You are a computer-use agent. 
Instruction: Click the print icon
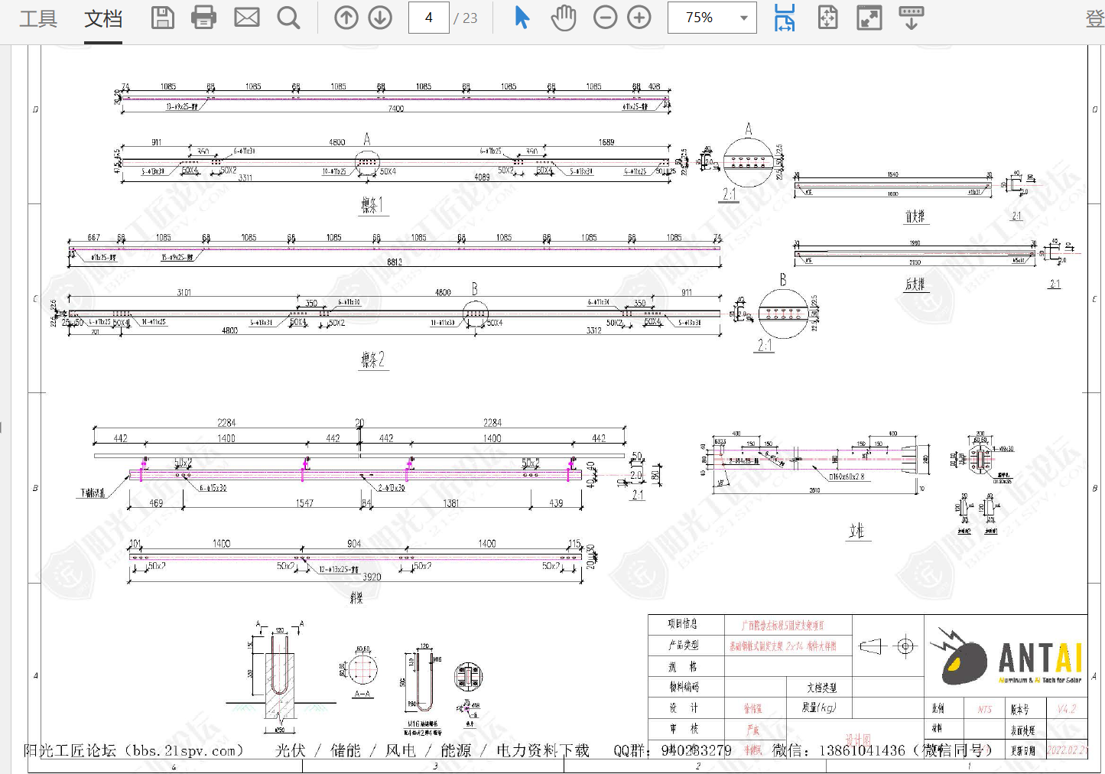click(x=203, y=18)
